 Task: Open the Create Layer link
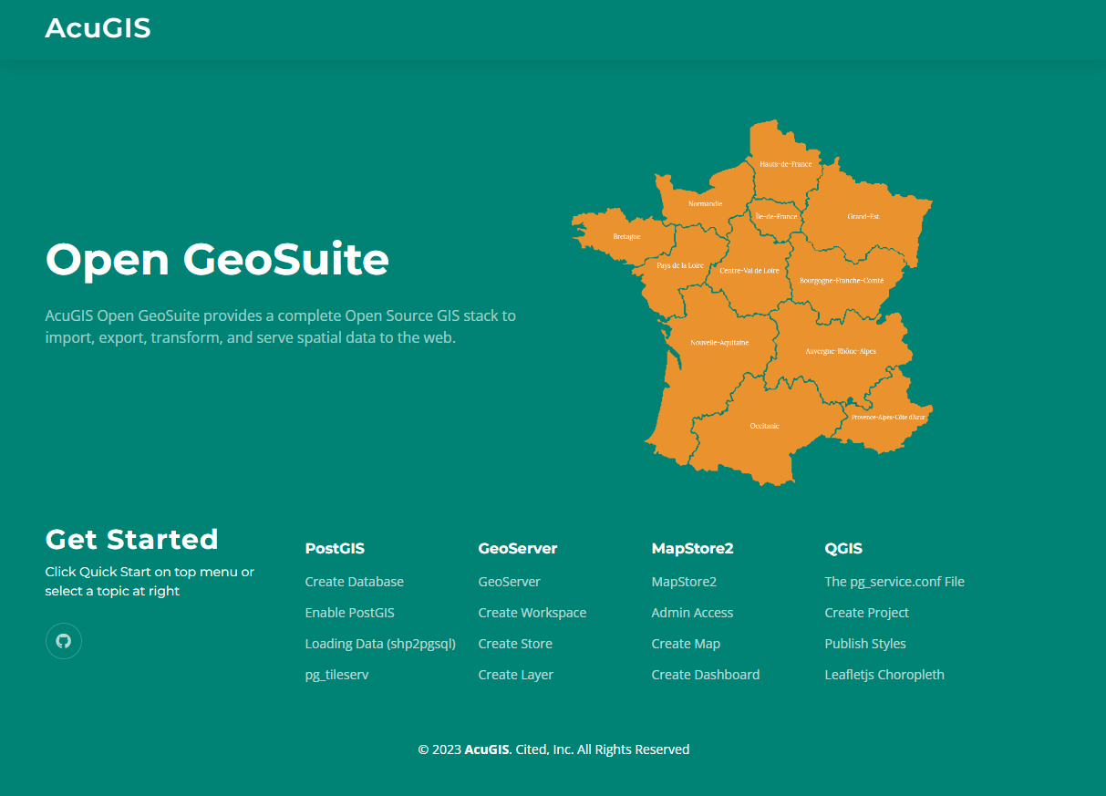(516, 675)
